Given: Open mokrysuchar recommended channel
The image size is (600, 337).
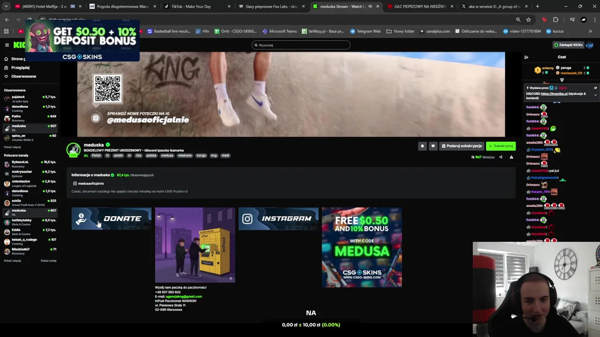Looking at the screenshot, I should (x=30, y=174).
